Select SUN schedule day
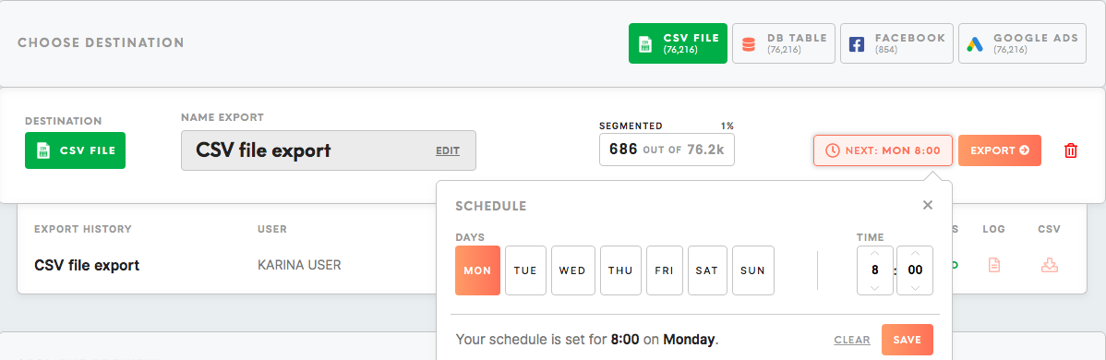 click(x=752, y=270)
